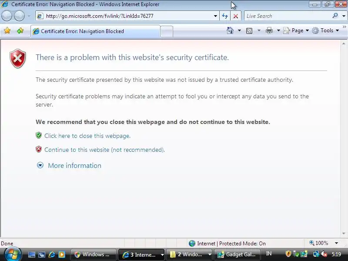This screenshot has height=261, width=348.
Task: Expand the More information section
Action: (74, 166)
